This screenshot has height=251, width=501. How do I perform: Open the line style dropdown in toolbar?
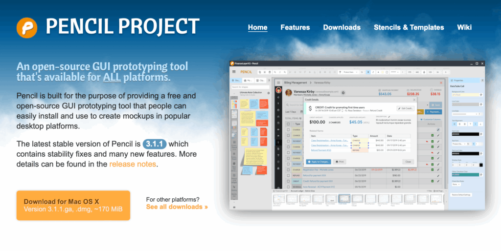395,72
